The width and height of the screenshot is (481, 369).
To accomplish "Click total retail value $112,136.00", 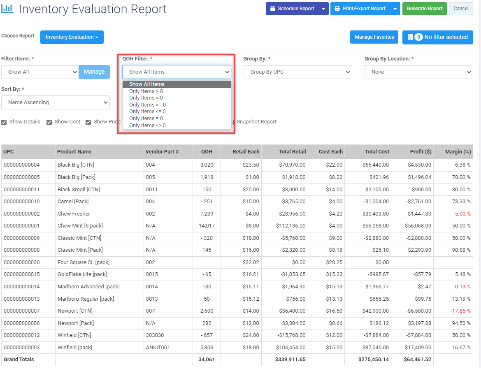I will tap(291, 226).
